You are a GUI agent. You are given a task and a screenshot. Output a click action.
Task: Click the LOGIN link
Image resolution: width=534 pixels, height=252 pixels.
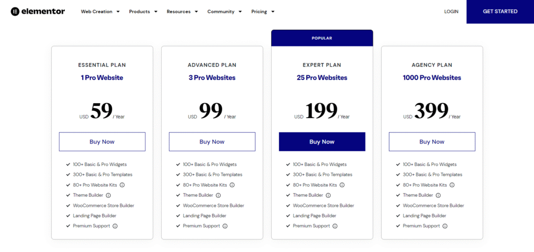click(x=451, y=11)
